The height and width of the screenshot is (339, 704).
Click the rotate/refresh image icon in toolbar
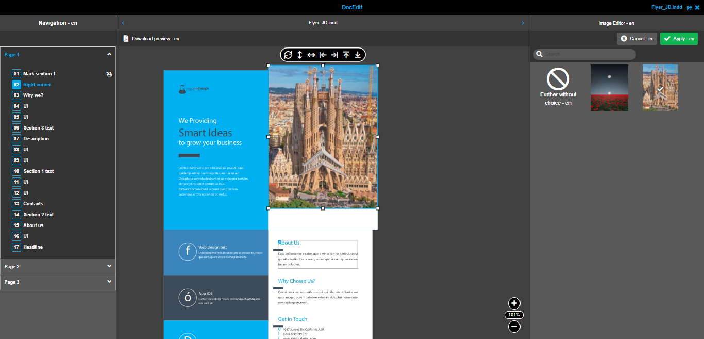pos(288,55)
